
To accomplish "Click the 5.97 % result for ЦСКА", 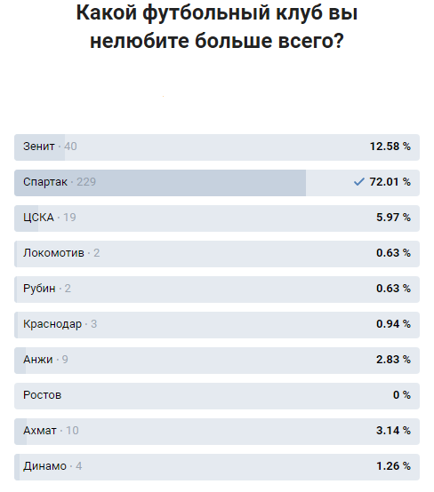I will tap(393, 217).
